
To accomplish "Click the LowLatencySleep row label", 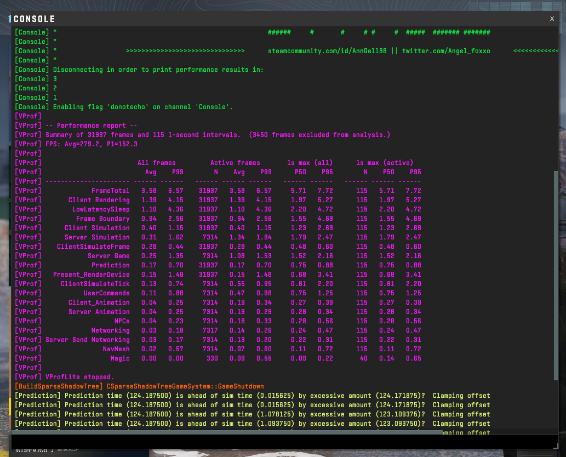I will (101, 209).
